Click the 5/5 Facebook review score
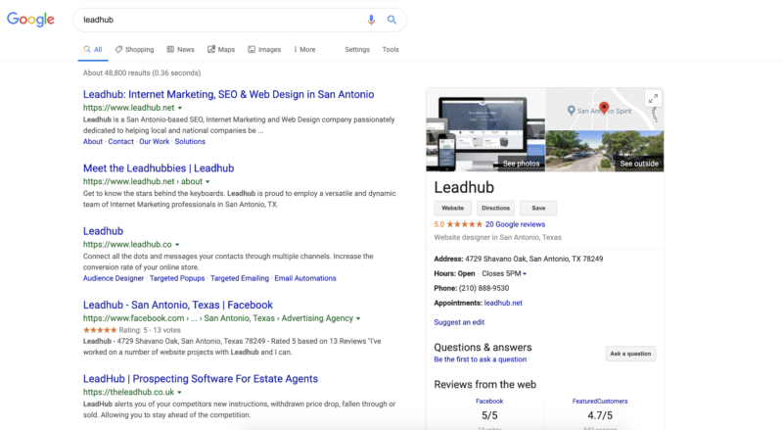This screenshot has width=783, height=430. click(489, 415)
